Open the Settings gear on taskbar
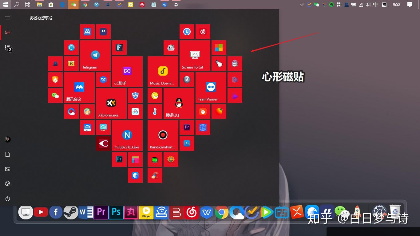420x236 pixels. pos(176,5)
